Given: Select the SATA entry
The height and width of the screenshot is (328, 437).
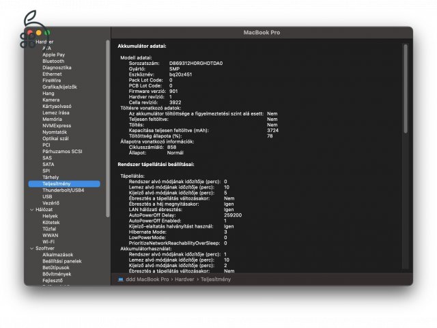Looking at the screenshot, I should tap(48, 164).
